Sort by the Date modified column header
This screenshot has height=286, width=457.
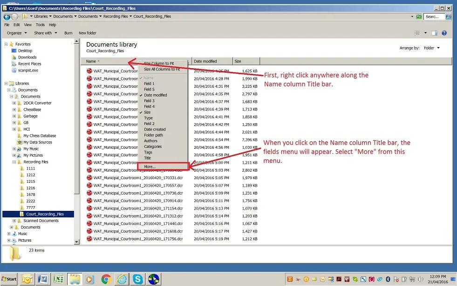(x=212, y=61)
